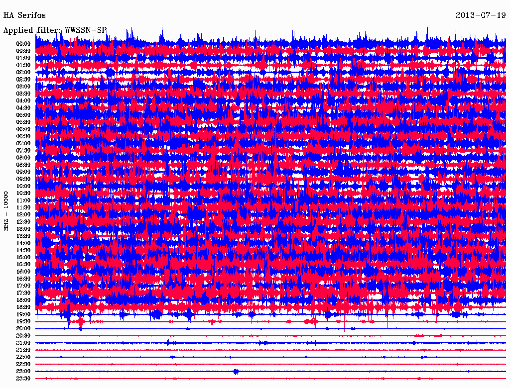
Task: Select the 19:30 time label
Action: pyautogui.click(x=23, y=322)
